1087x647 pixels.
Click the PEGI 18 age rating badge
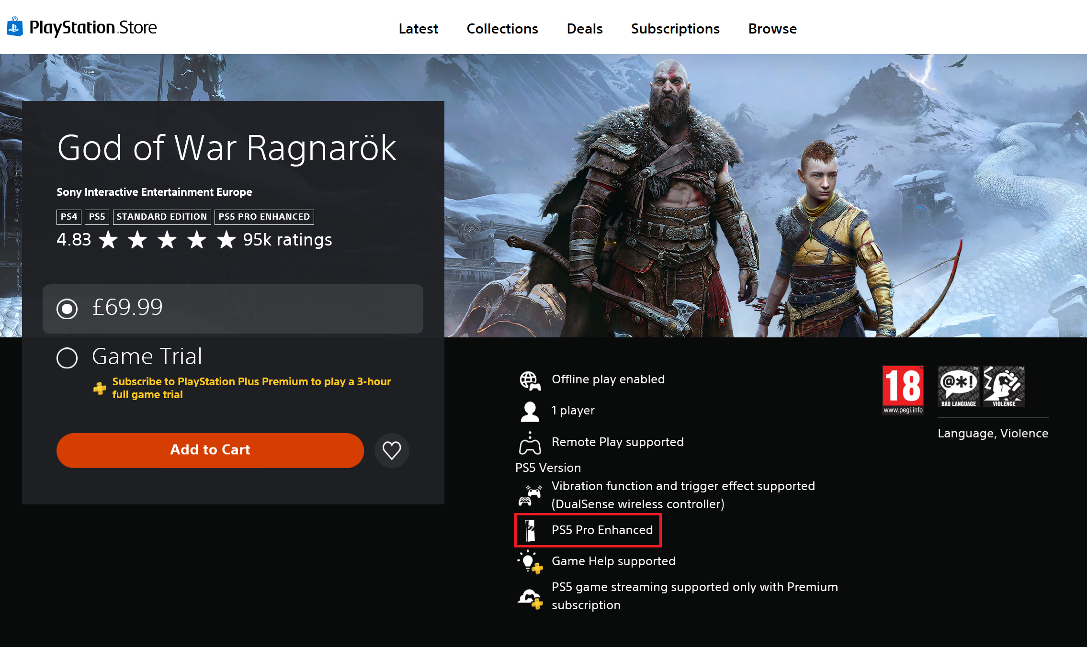903,390
